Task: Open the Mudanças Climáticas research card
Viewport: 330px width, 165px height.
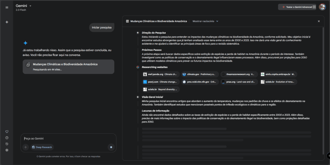Action: (68, 66)
